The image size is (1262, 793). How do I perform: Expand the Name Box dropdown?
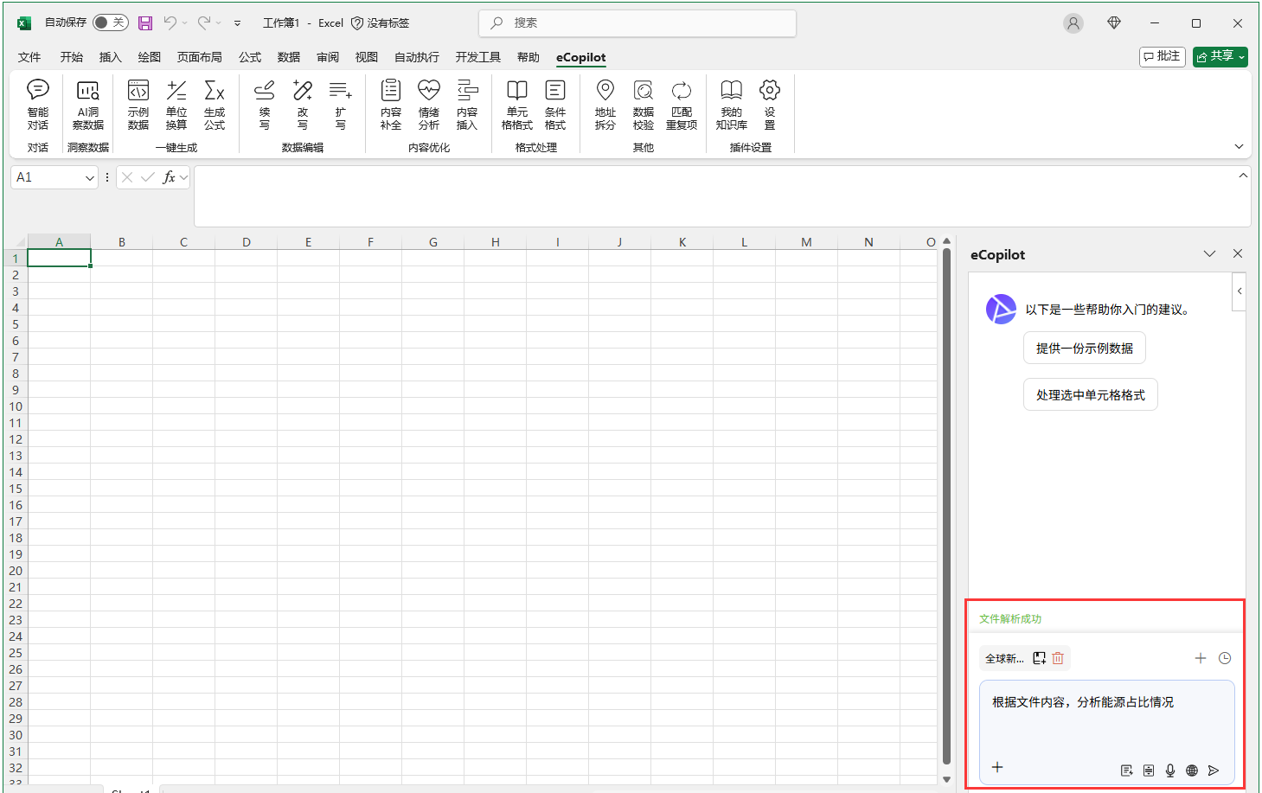pos(89,177)
